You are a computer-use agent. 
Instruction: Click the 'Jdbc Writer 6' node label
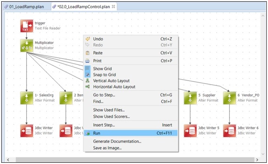point(248,128)
